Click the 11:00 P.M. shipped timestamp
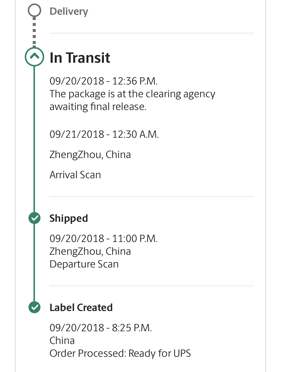281x372 pixels. tap(103, 238)
